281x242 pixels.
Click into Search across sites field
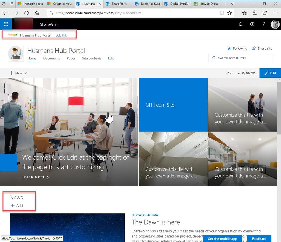(241, 58)
